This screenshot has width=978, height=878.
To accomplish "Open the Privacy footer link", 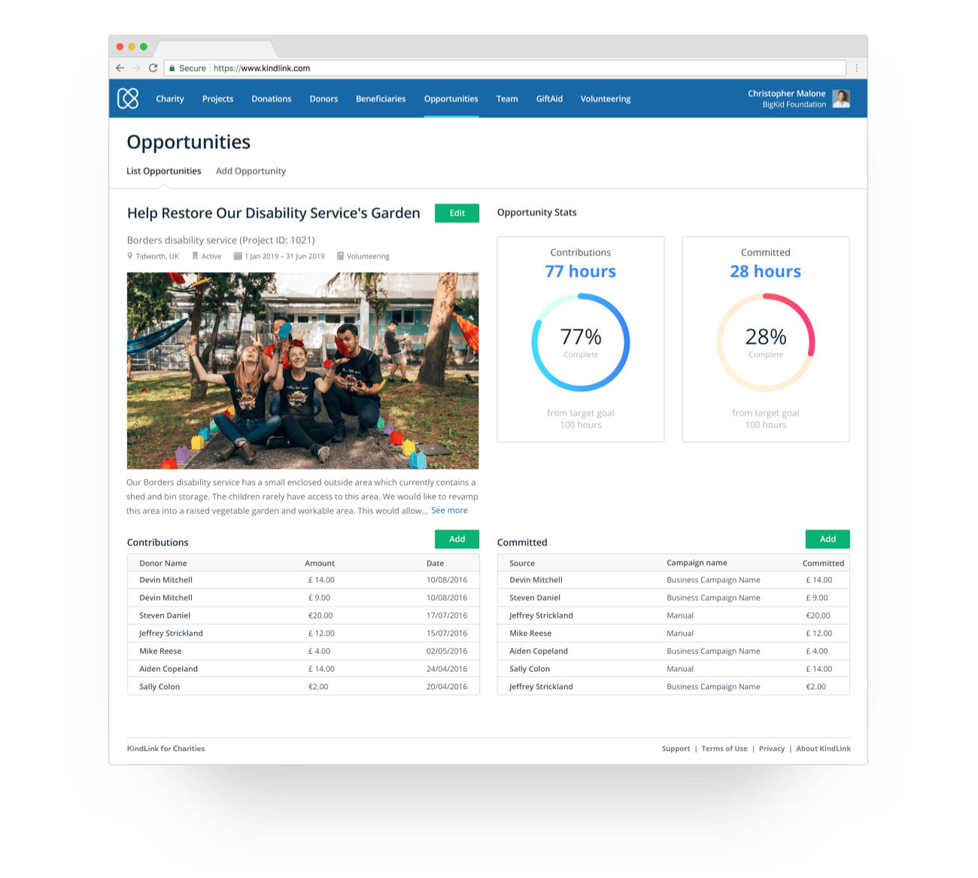I will pyautogui.click(x=772, y=749).
